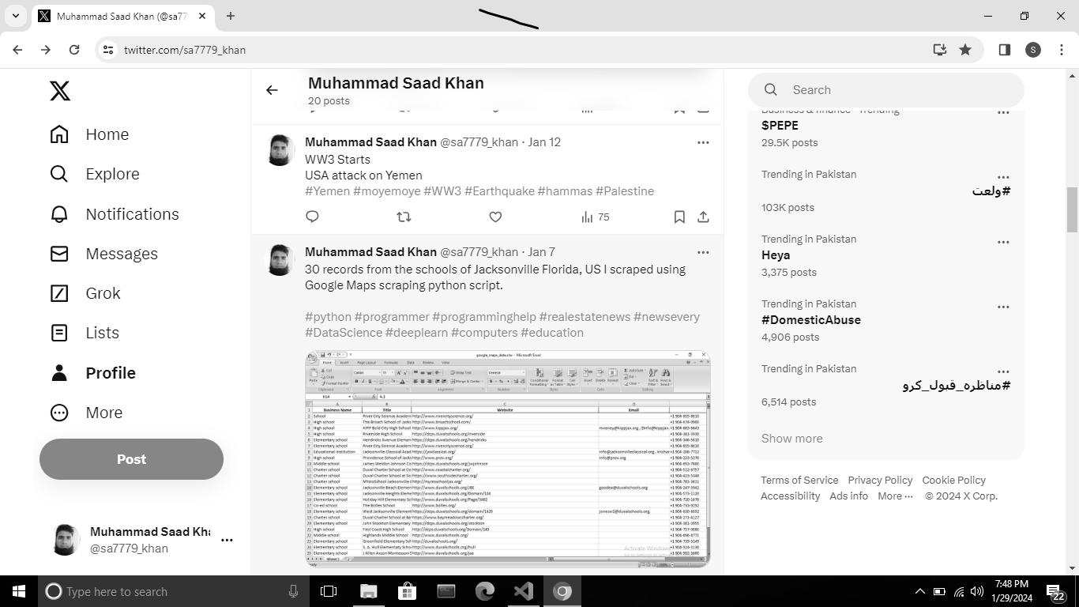Open more options for $PEPE trend
This screenshot has height=607, width=1079.
1003,112
